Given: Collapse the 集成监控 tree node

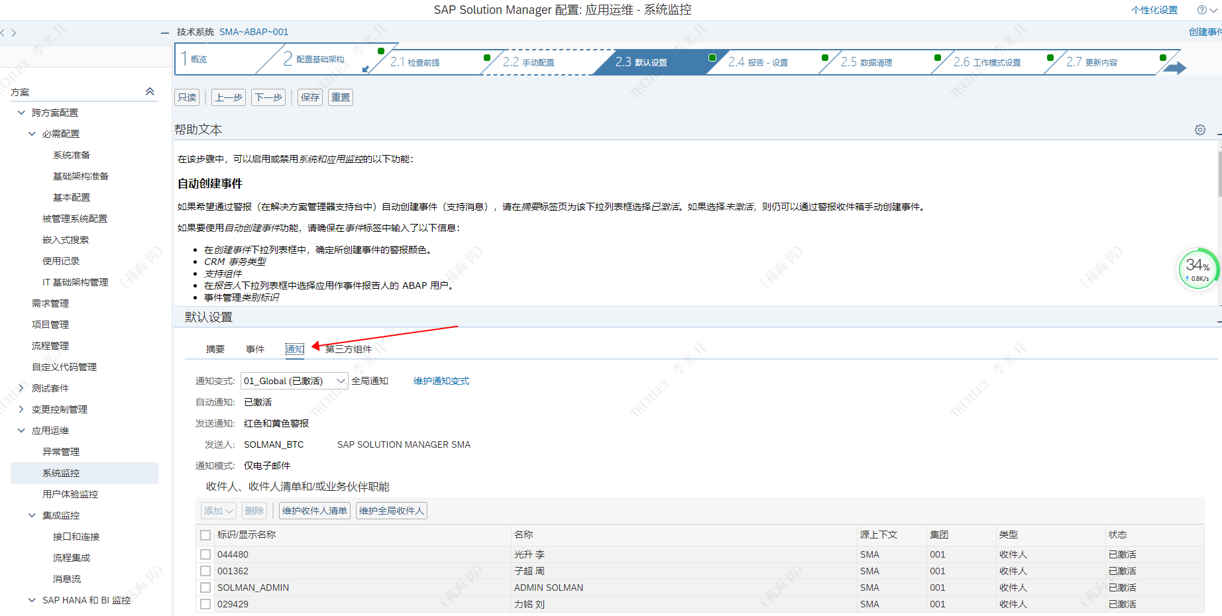Looking at the screenshot, I should pos(32,515).
